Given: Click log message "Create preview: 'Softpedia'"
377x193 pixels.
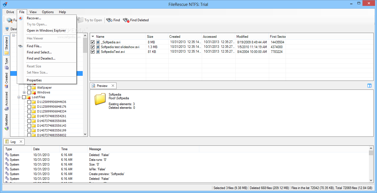Looking at the screenshot, I should tap(107, 174).
